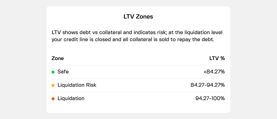Click the Zone column header
This screenshot has width=277, height=119.
[x=58, y=58]
